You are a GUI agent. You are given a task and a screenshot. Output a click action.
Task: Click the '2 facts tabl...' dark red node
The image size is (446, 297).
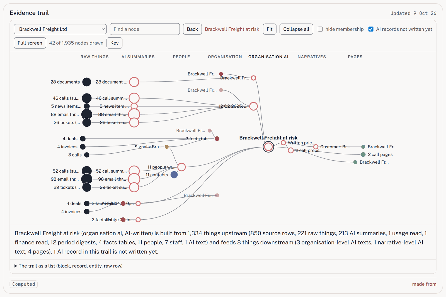coord(217,139)
